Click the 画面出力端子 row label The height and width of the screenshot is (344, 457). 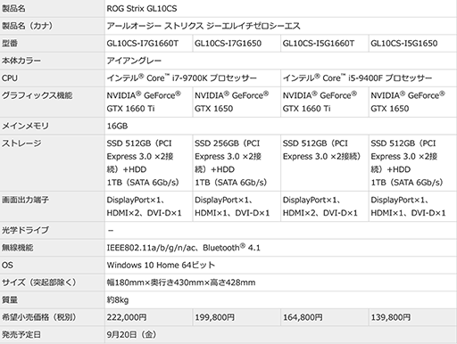click(25, 200)
